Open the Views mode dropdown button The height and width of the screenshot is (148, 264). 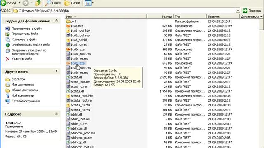click(89, 3)
